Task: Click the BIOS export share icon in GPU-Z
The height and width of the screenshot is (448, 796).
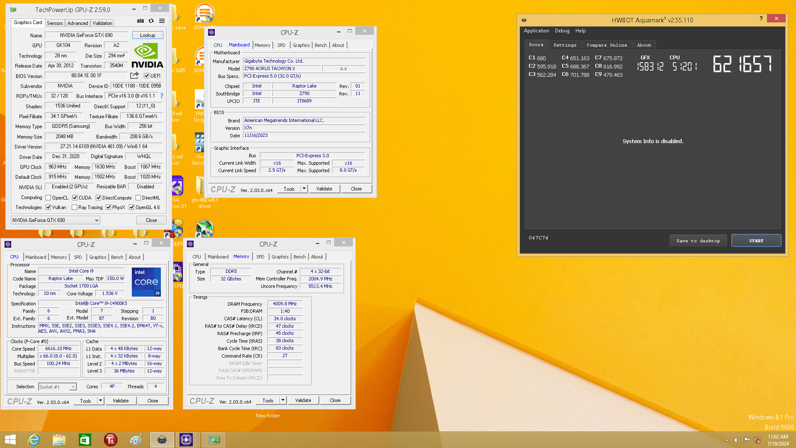Action: (x=134, y=75)
